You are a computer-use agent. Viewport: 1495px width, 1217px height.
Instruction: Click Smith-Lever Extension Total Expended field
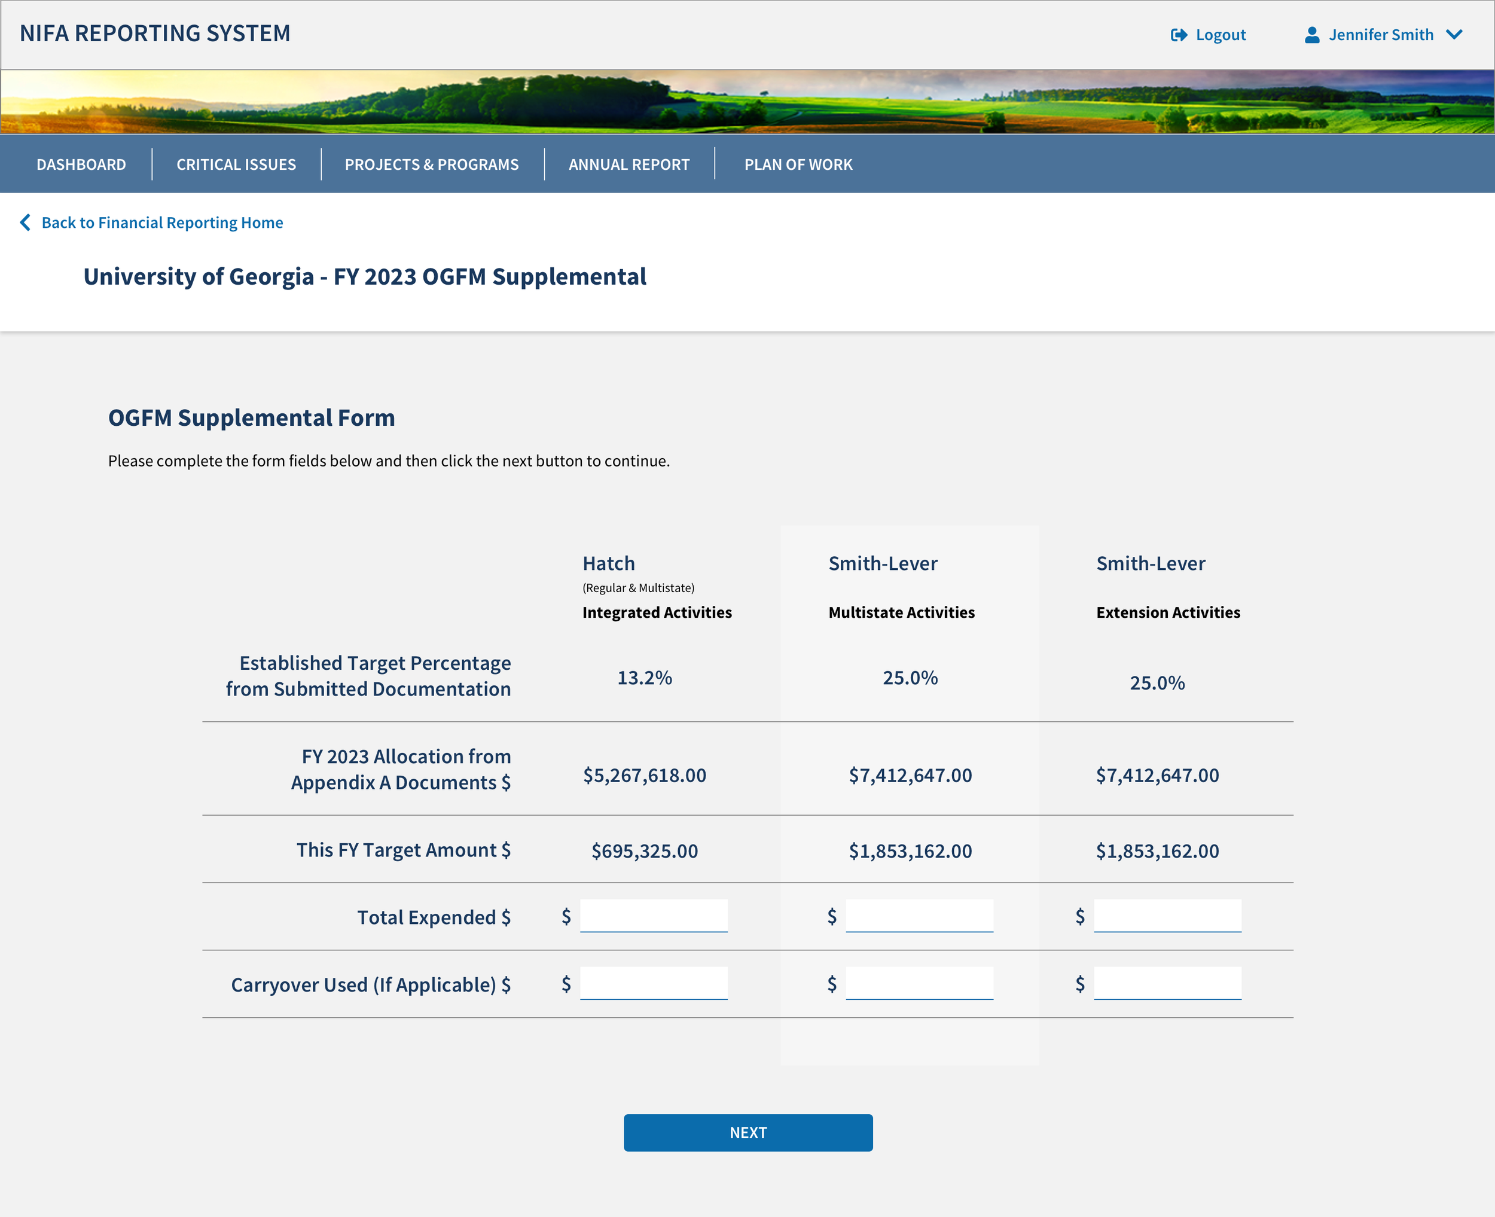pyautogui.click(x=1167, y=915)
